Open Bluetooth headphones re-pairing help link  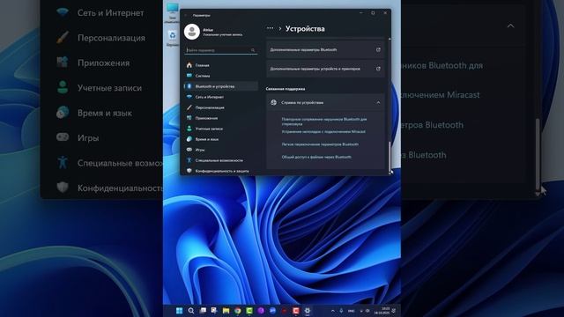[324, 122]
